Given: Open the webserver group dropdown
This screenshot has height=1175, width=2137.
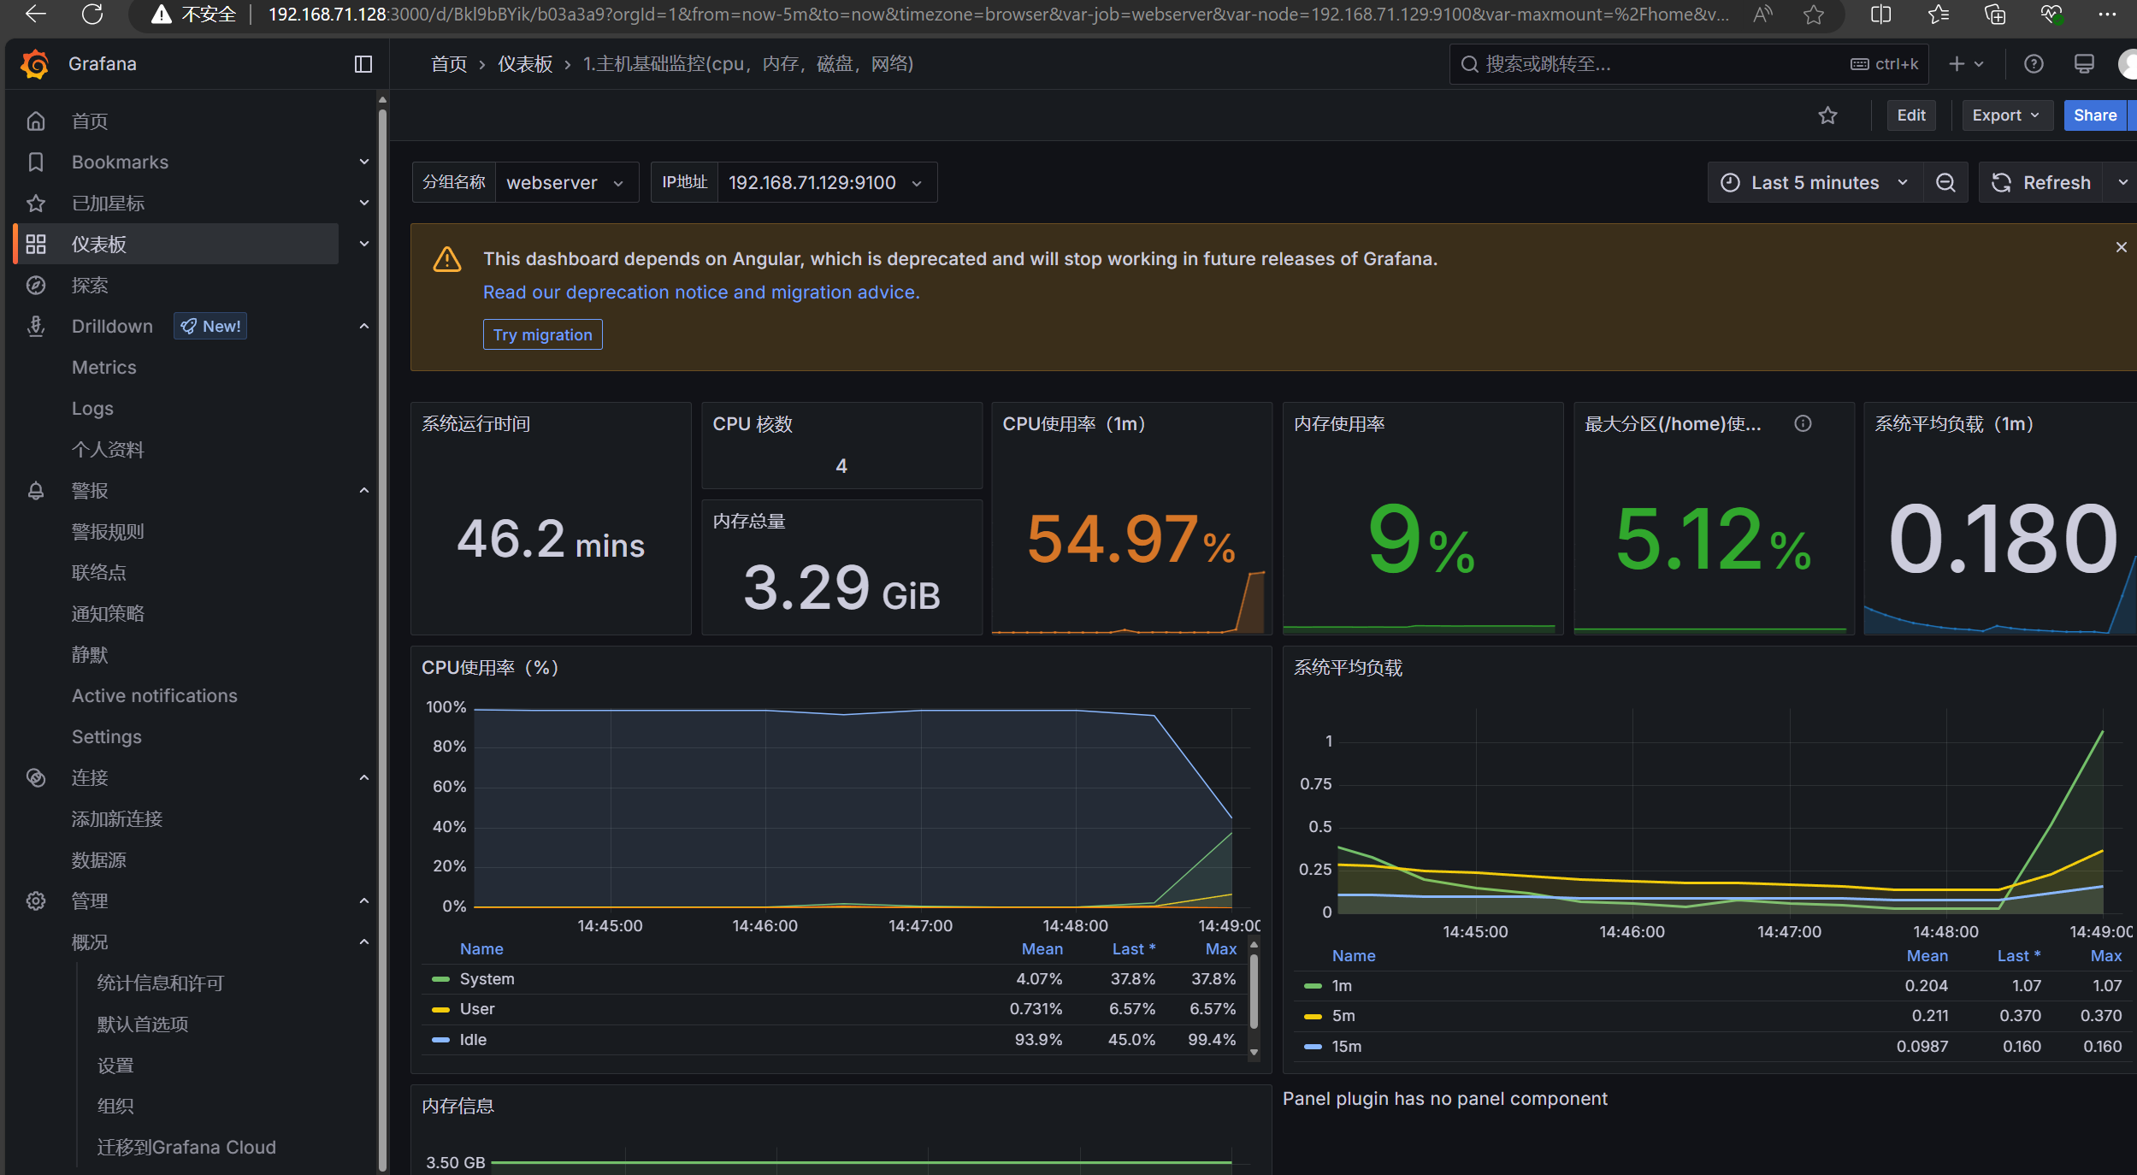Looking at the screenshot, I should (565, 183).
